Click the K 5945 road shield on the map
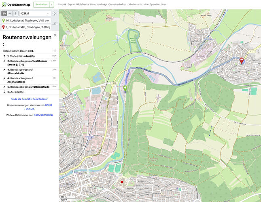The image size is (261, 202). [x=88, y=176]
